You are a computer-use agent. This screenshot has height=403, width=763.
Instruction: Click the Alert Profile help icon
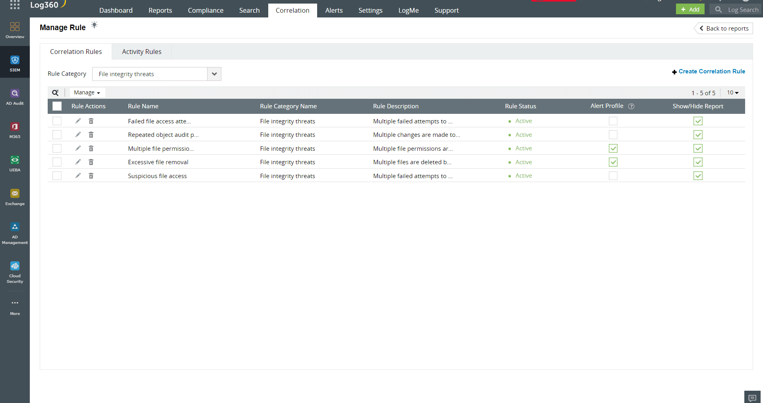631,106
